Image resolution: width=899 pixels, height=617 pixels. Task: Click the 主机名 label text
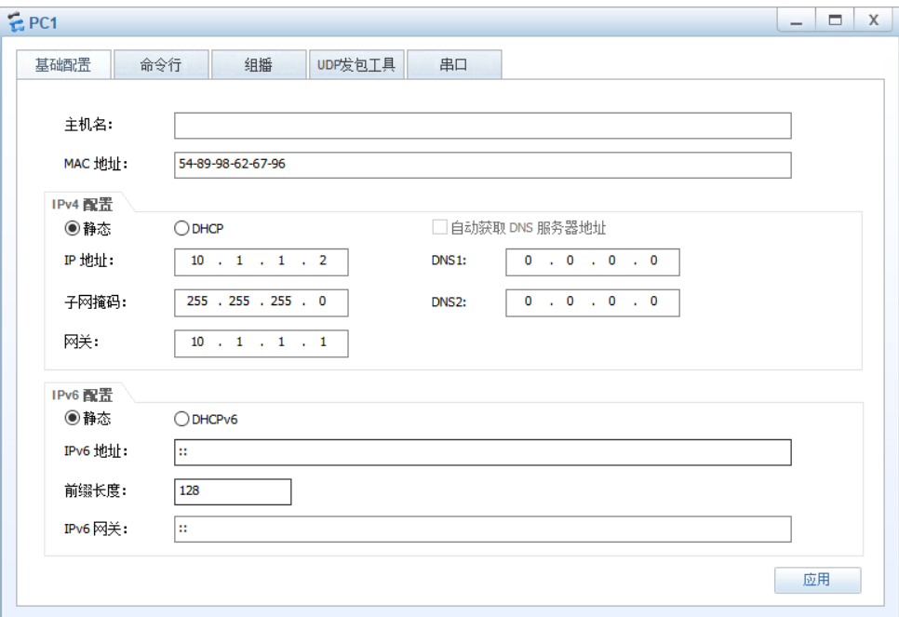[x=88, y=125]
